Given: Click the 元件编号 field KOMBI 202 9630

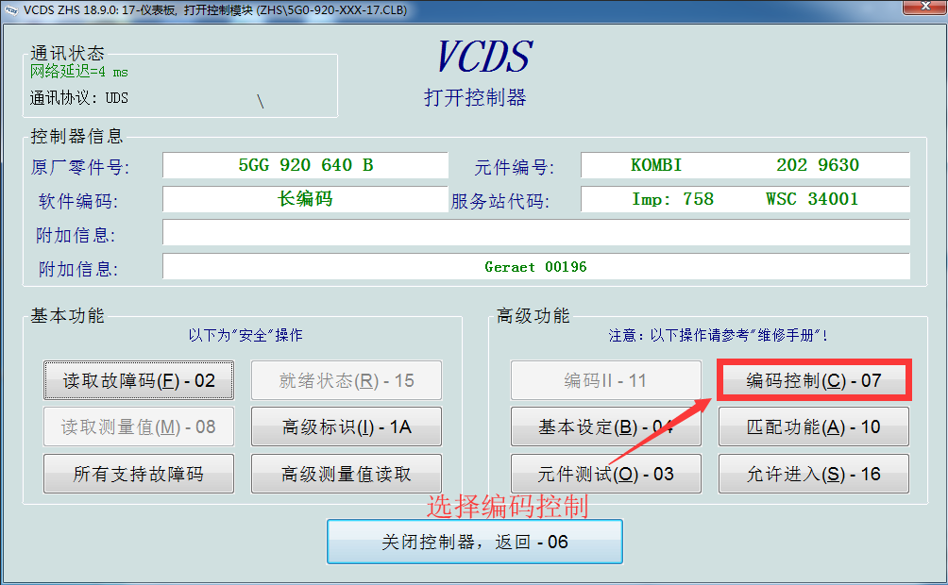Looking at the screenshot, I should (745, 165).
